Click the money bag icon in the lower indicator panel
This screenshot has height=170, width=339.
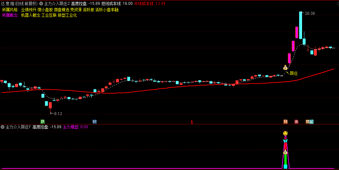pyautogui.click(x=285, y=152)
